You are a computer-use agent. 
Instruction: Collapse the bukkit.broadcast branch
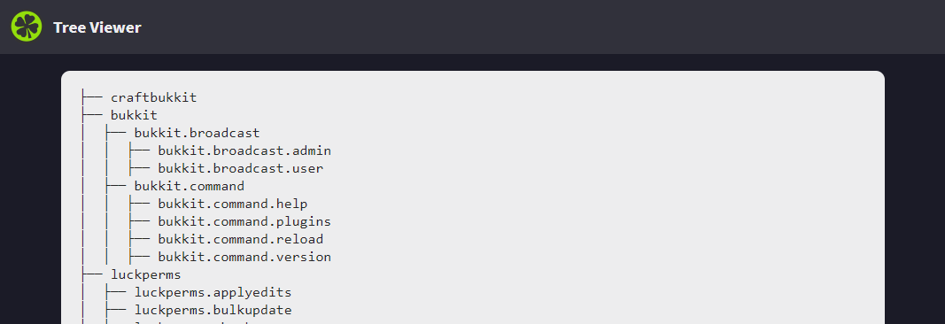coord(198,133)
